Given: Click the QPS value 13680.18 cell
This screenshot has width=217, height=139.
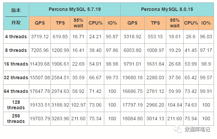Looking at the screenshot, I should pos(132,78).
